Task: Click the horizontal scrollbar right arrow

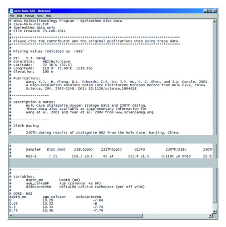Action: click(210, 216)
